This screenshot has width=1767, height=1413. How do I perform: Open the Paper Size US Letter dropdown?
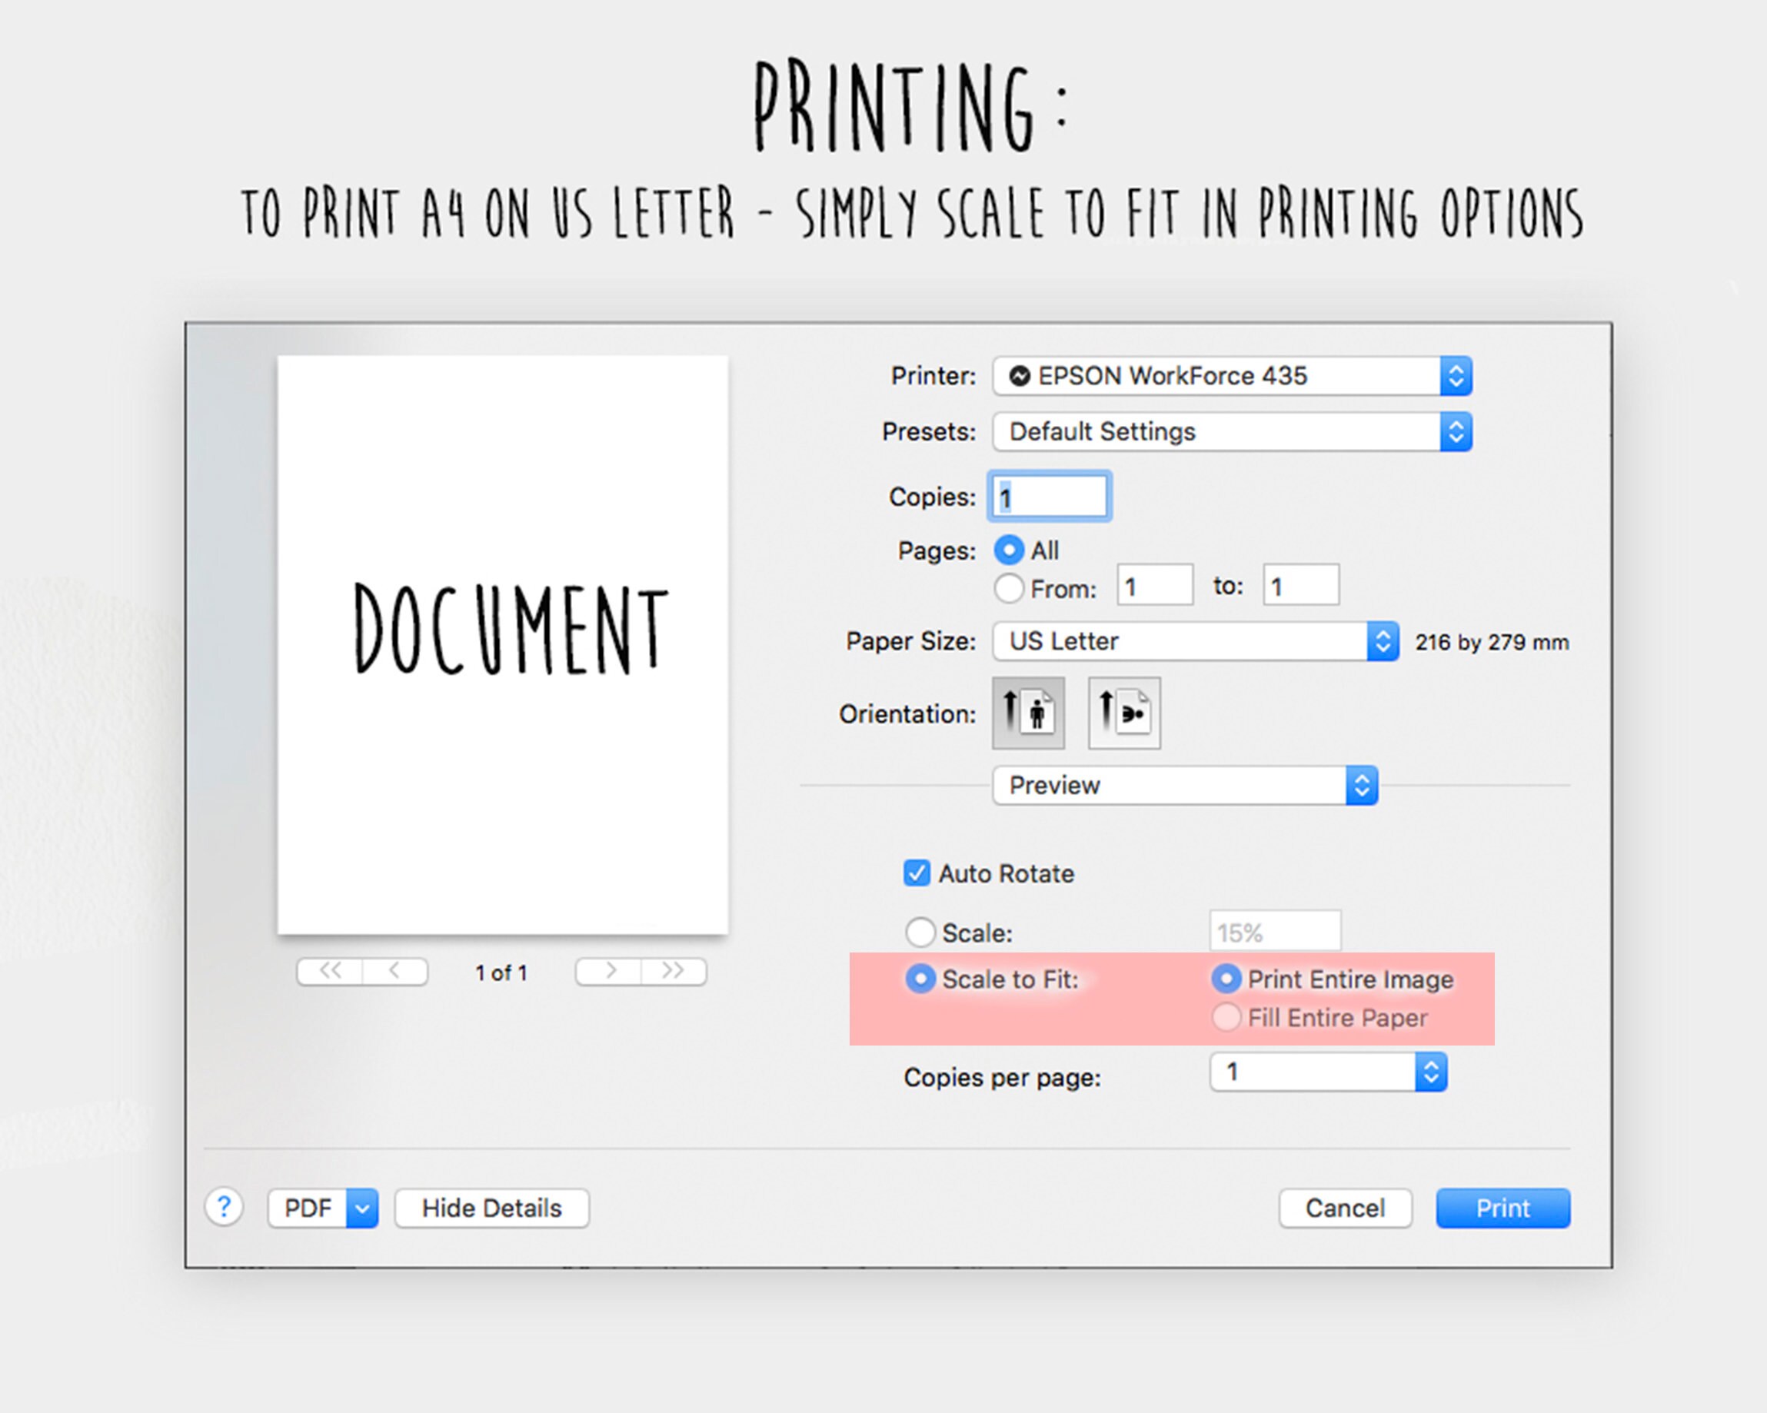1196,641
